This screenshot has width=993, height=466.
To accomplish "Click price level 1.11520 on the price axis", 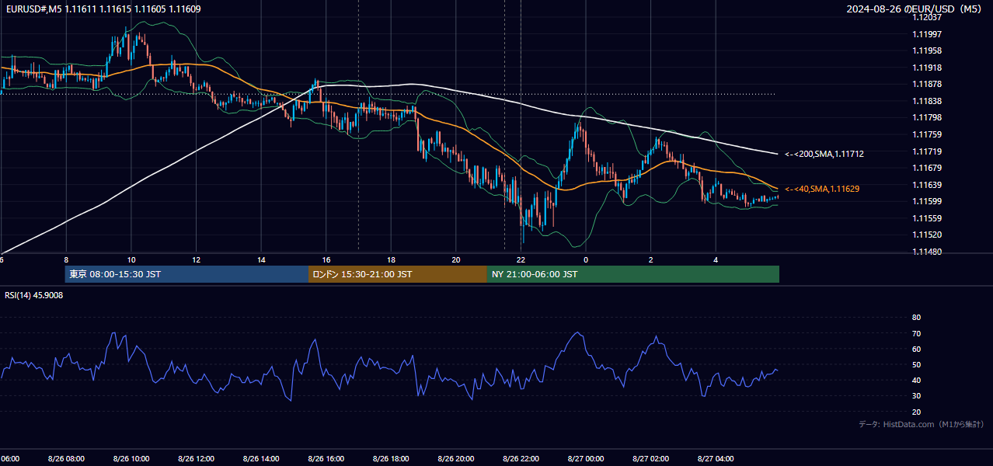I will pos(927,235).
